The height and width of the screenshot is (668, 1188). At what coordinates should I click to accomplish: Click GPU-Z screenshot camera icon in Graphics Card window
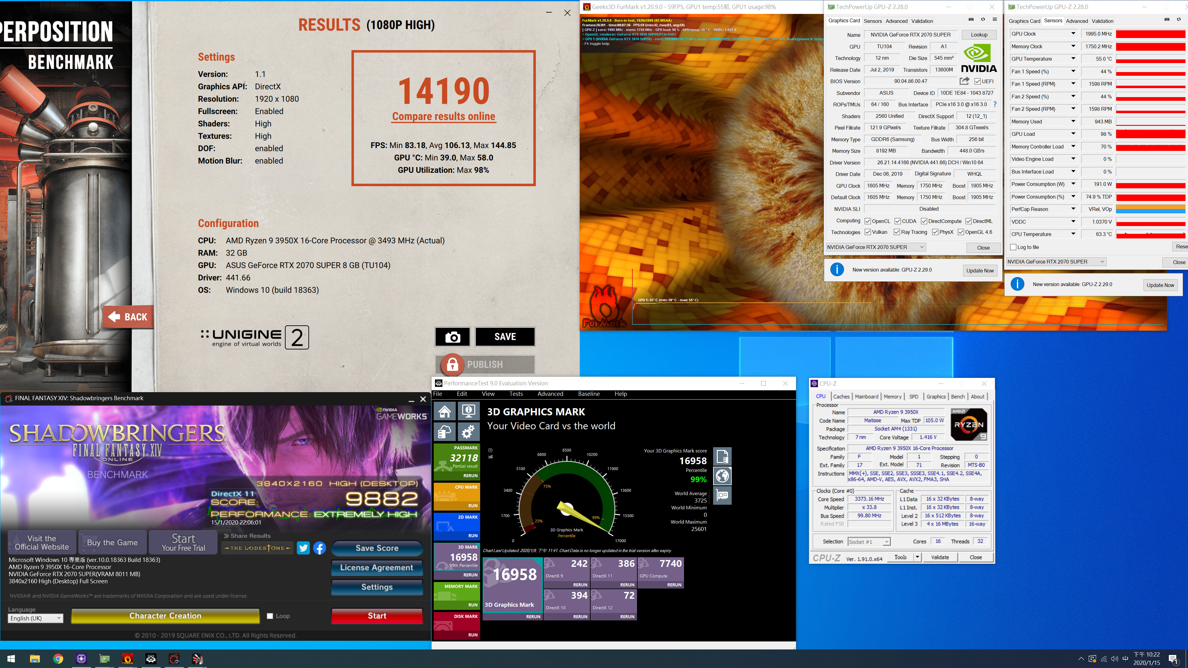coord(971,19)
